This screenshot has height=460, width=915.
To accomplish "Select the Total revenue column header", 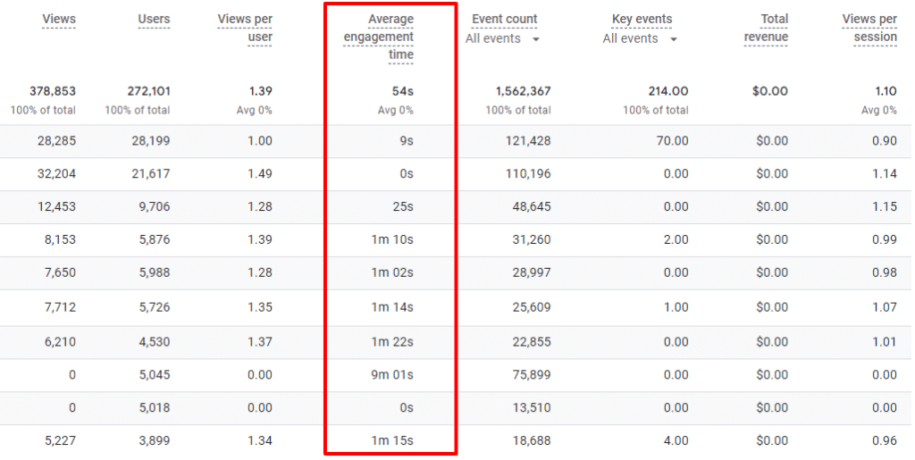I will [x=767, y=28].
